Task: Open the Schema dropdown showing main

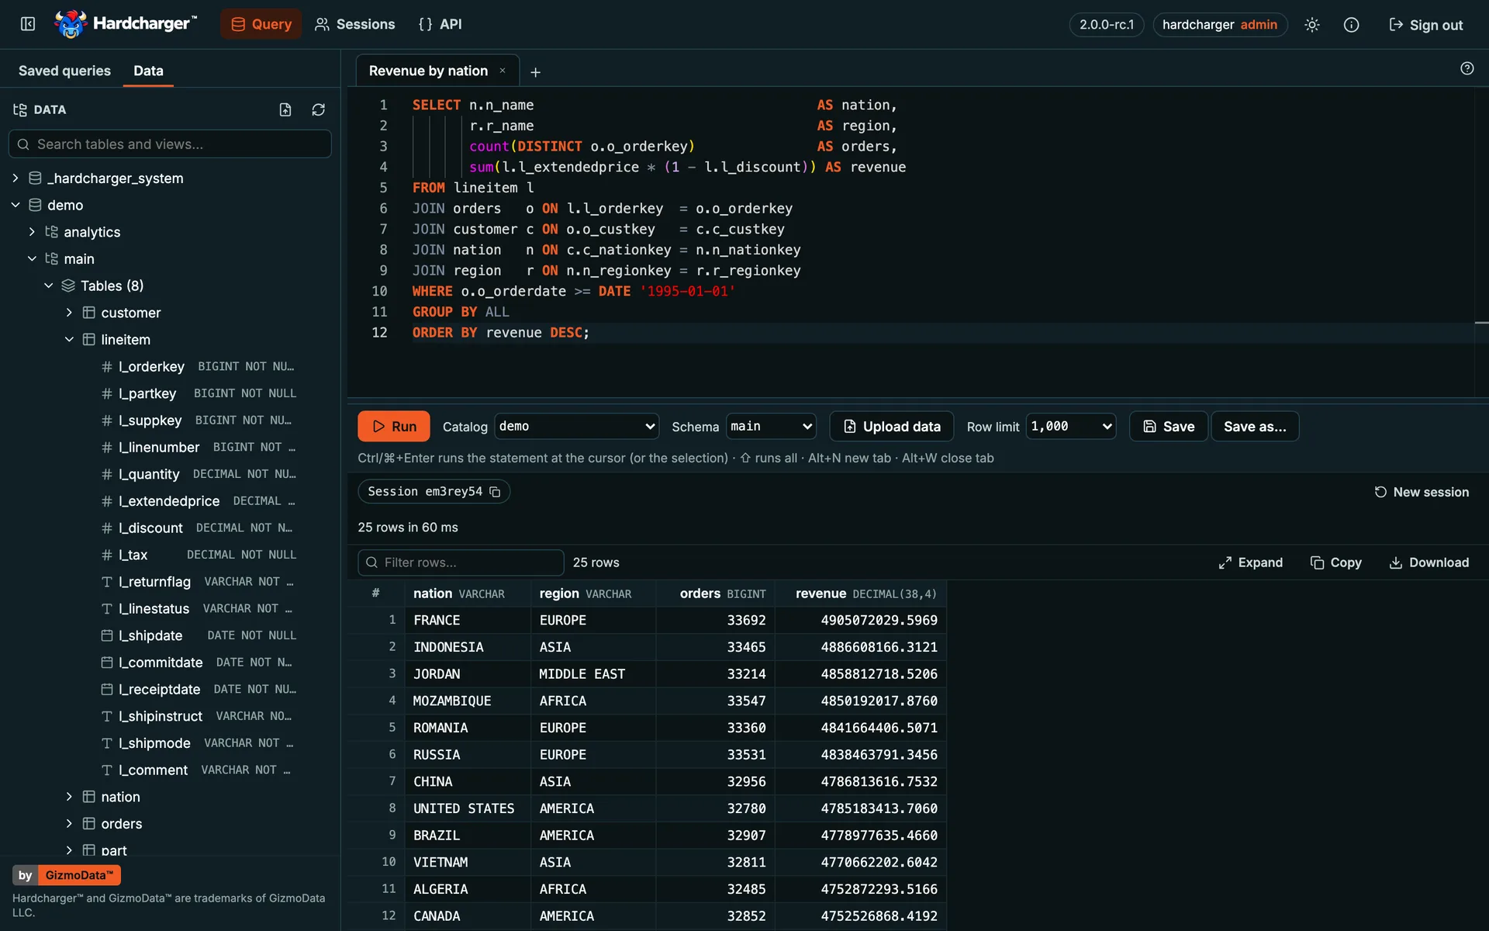Action: tap(771, 426)
